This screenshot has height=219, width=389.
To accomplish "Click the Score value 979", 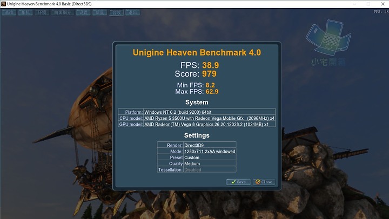I will (209, 74).
